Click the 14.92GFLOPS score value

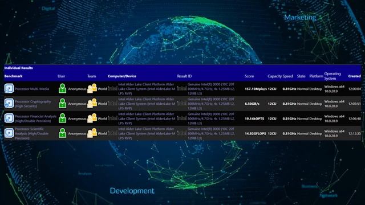(255, 133)
